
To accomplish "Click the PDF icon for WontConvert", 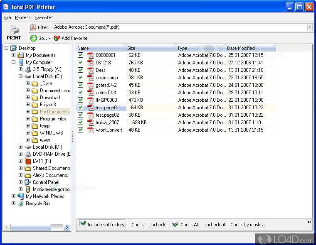I will tap(91, 130).
